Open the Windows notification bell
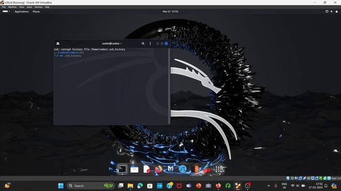 pyautogui.click(x=326, y=186)
